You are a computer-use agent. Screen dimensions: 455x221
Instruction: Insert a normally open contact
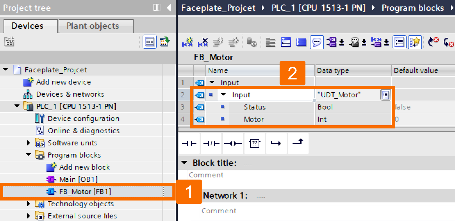[189, 143]
